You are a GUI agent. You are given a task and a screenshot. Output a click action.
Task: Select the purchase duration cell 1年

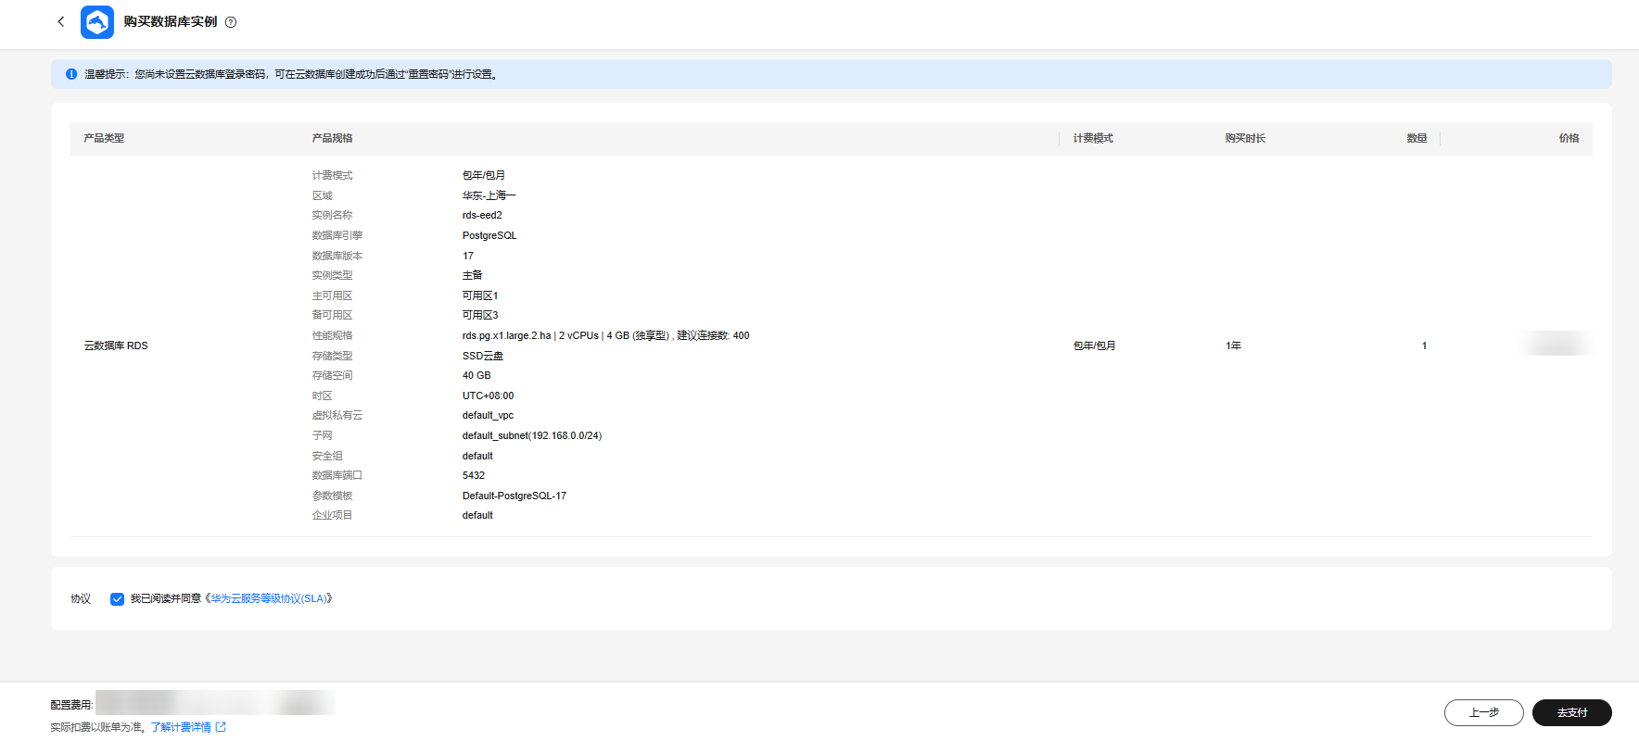[1233, 345]
